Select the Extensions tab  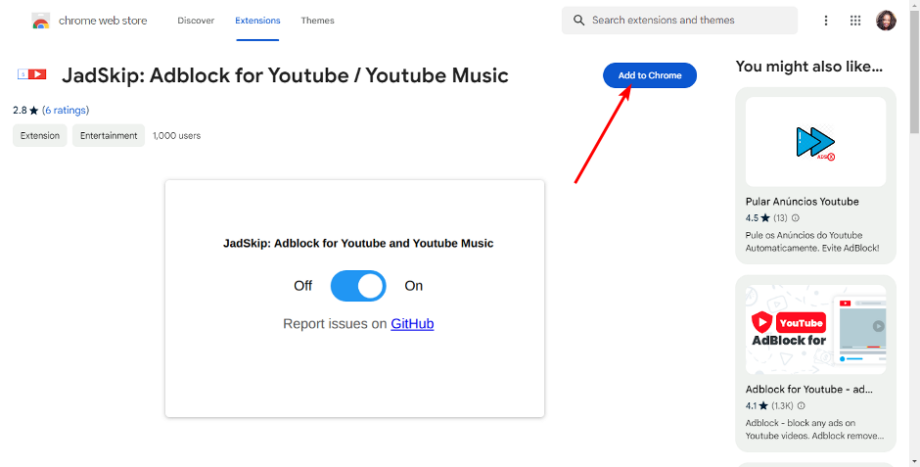pos(257,21)
